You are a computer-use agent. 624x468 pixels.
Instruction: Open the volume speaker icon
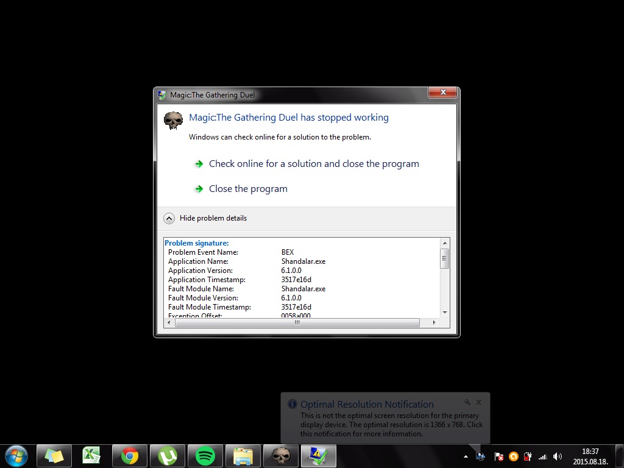(x=558, y=456)
